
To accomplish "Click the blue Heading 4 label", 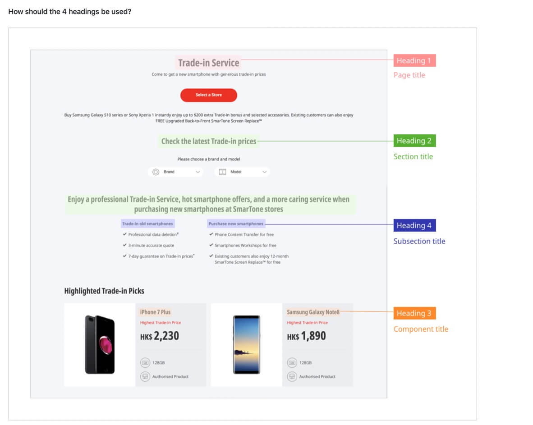I will pyautogui.click(x=414, y=225).
